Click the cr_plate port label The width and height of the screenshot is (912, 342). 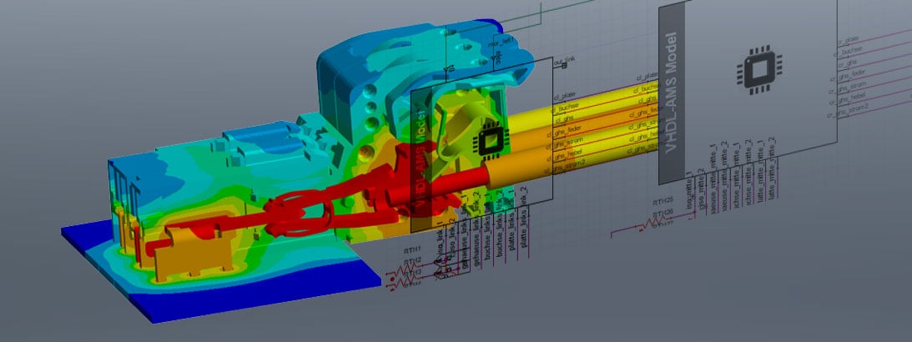[849, 38]
